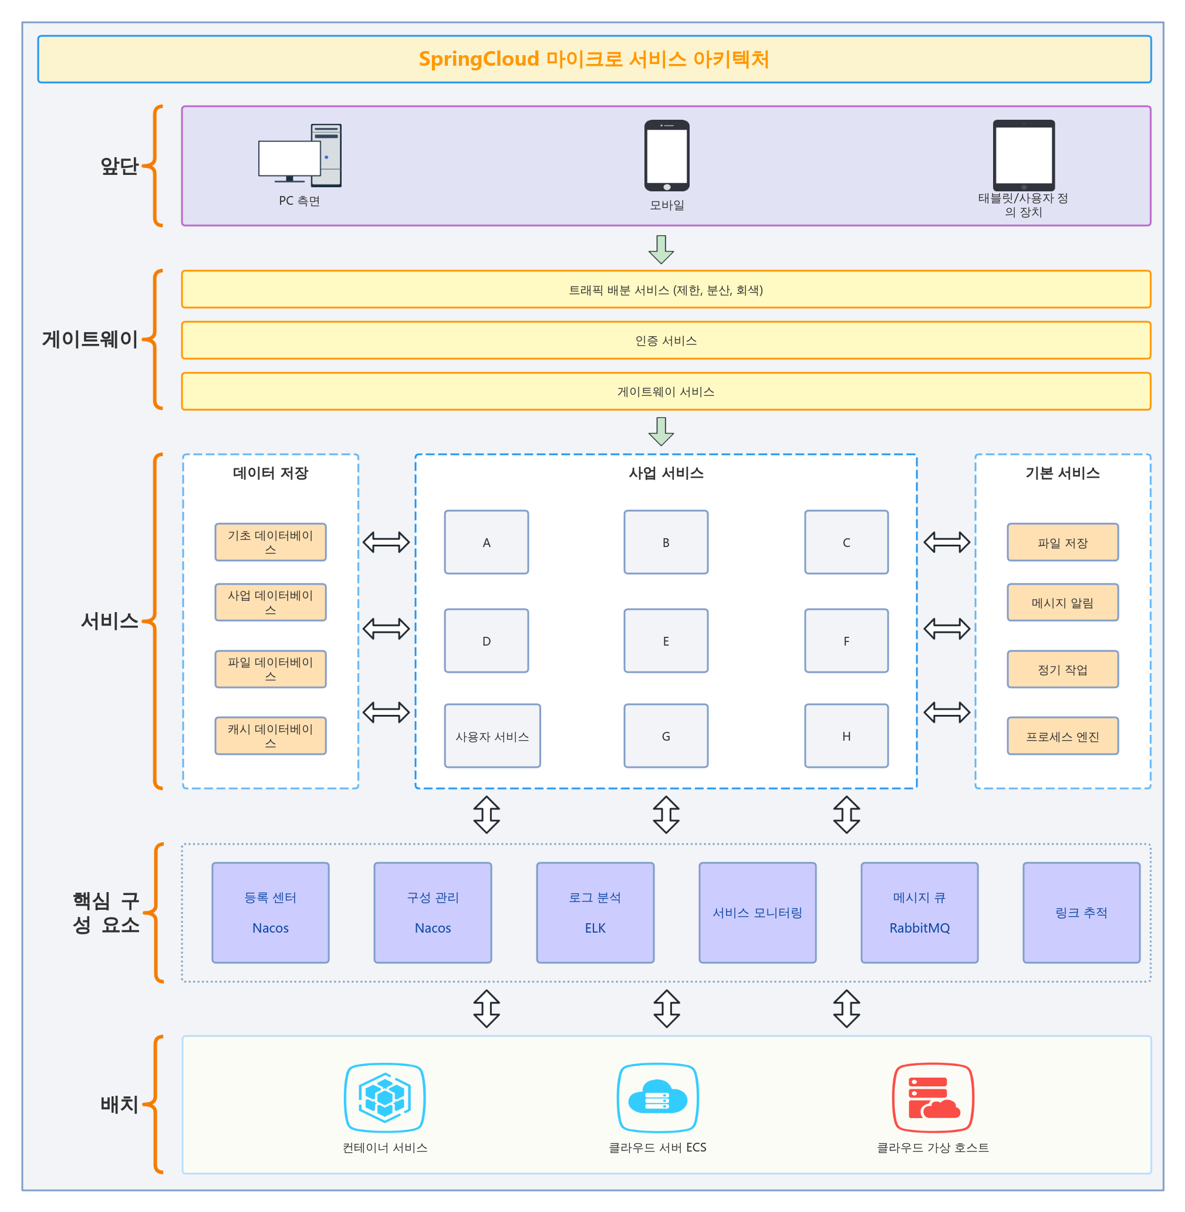Select business service box D
1185x1212 pixels.
tap(487, 641)
